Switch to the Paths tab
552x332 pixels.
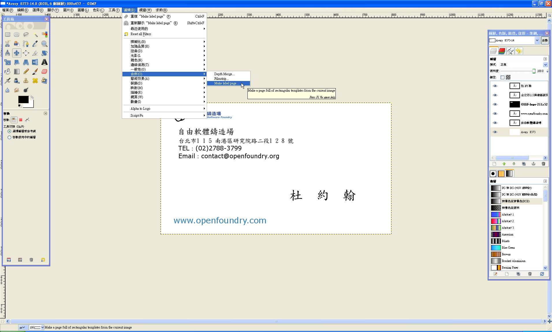pyautogui.click(x=510, y=51)
